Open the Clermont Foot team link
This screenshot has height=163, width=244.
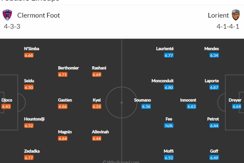38,15
